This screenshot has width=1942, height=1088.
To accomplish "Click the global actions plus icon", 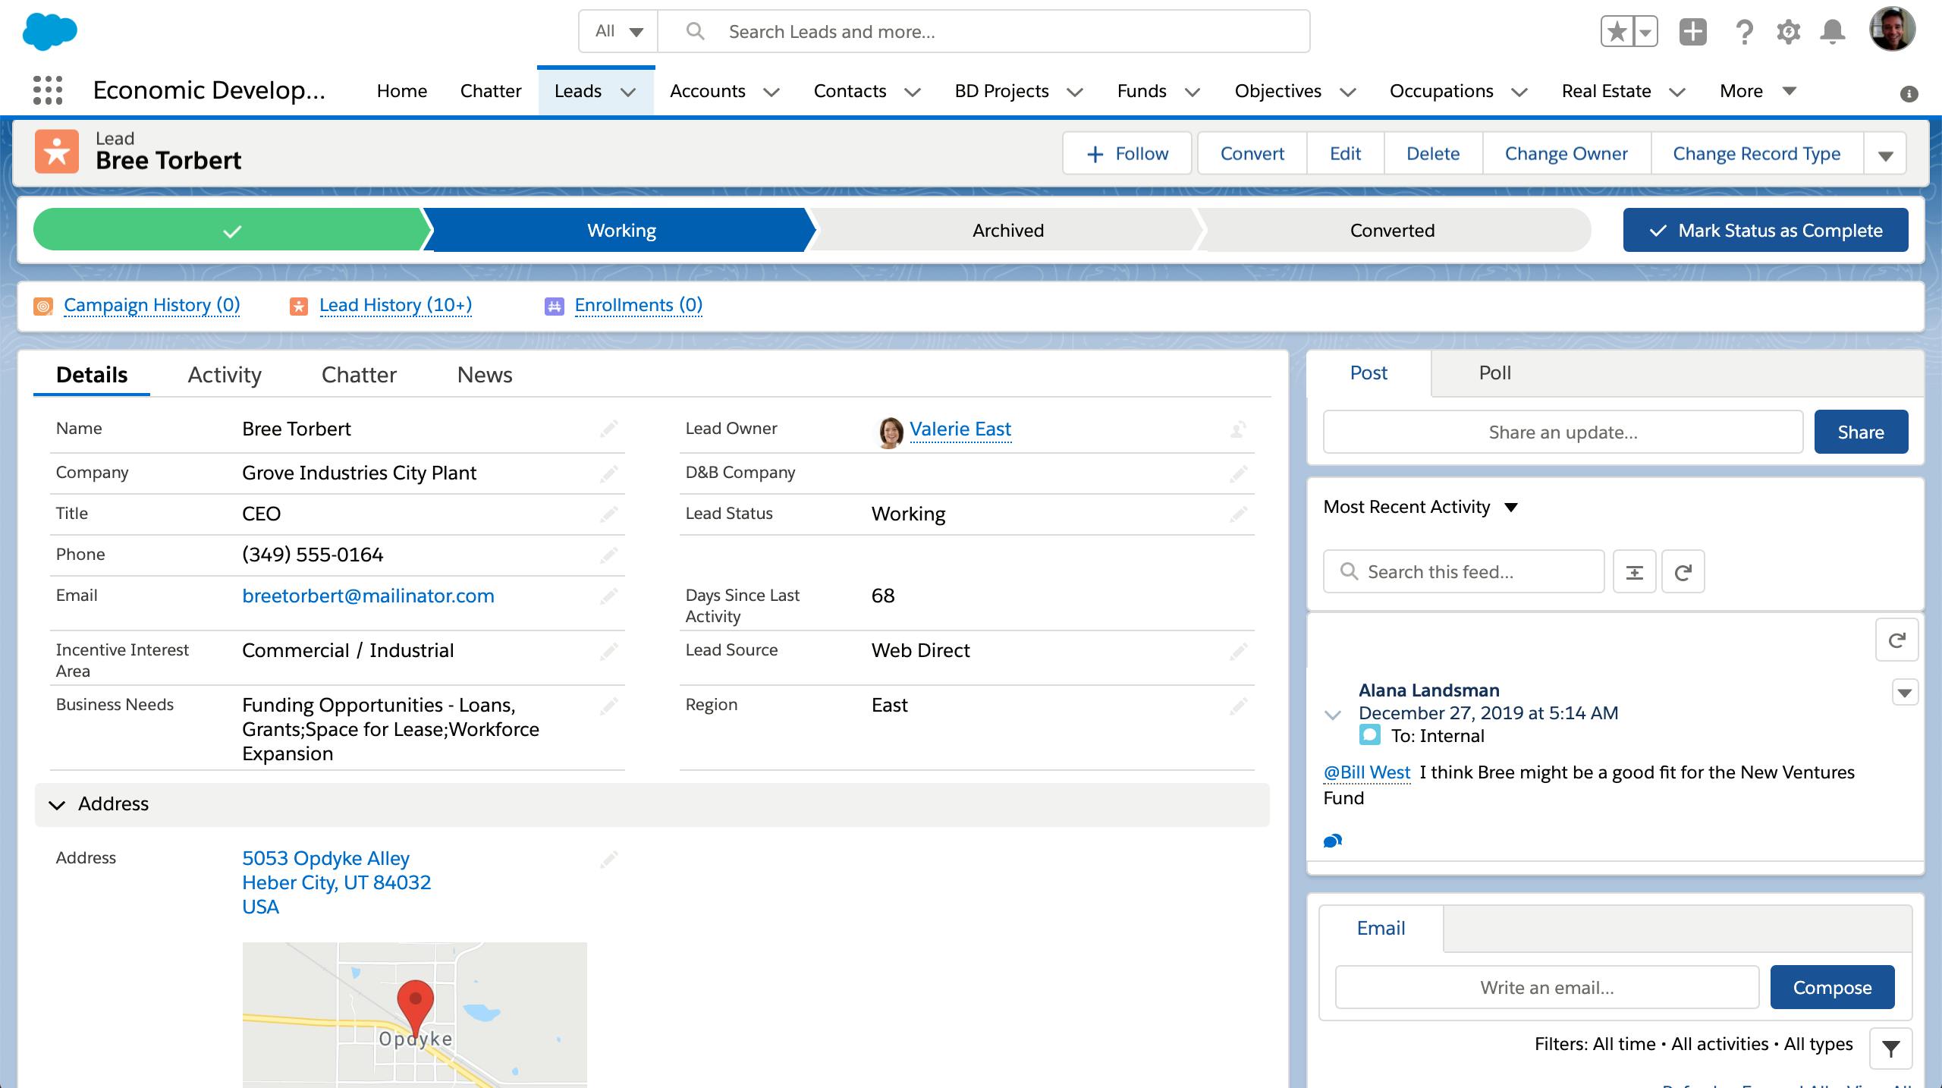I will (1692, 32).
